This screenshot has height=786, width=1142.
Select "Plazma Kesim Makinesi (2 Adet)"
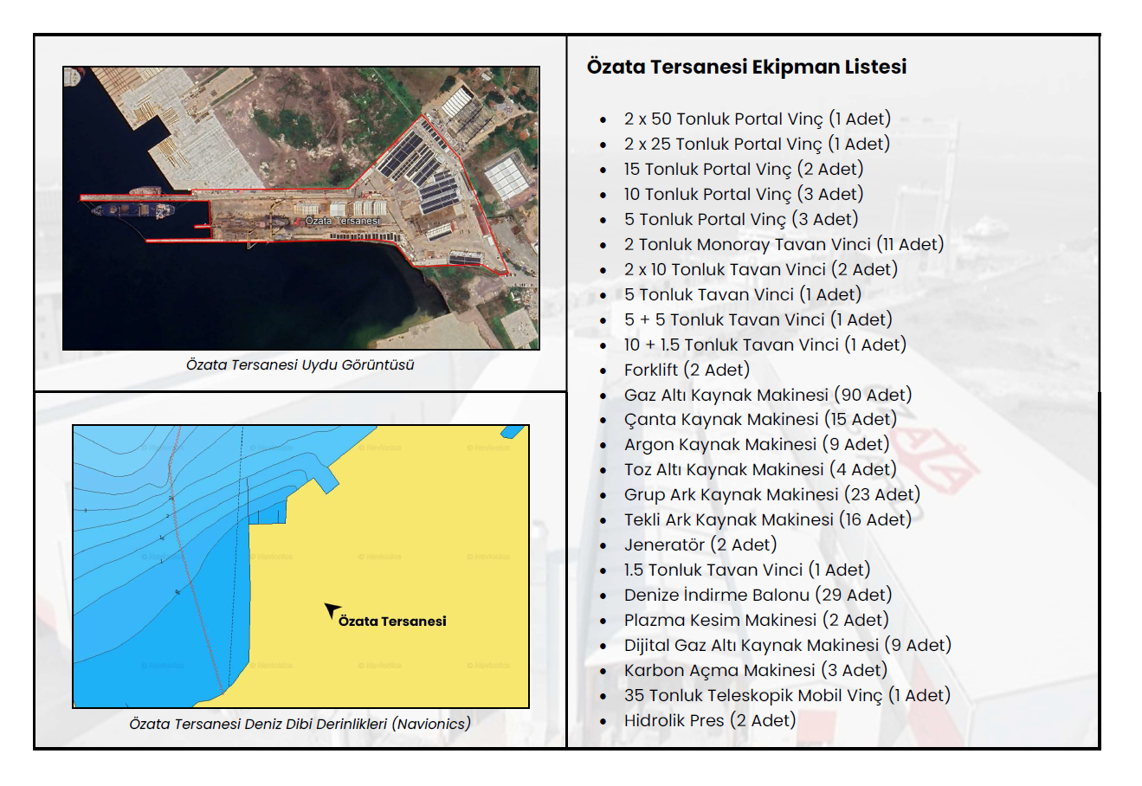click(757, 620)
